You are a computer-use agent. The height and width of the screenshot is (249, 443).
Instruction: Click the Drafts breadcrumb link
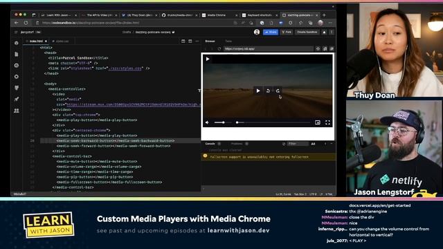coord(127,33)
